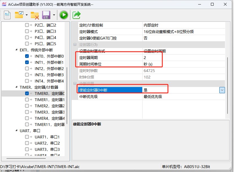Collapse the TIMER 定时器/计数器 tree node
This screenshot has height=172, width=234.
pos(16,87)
